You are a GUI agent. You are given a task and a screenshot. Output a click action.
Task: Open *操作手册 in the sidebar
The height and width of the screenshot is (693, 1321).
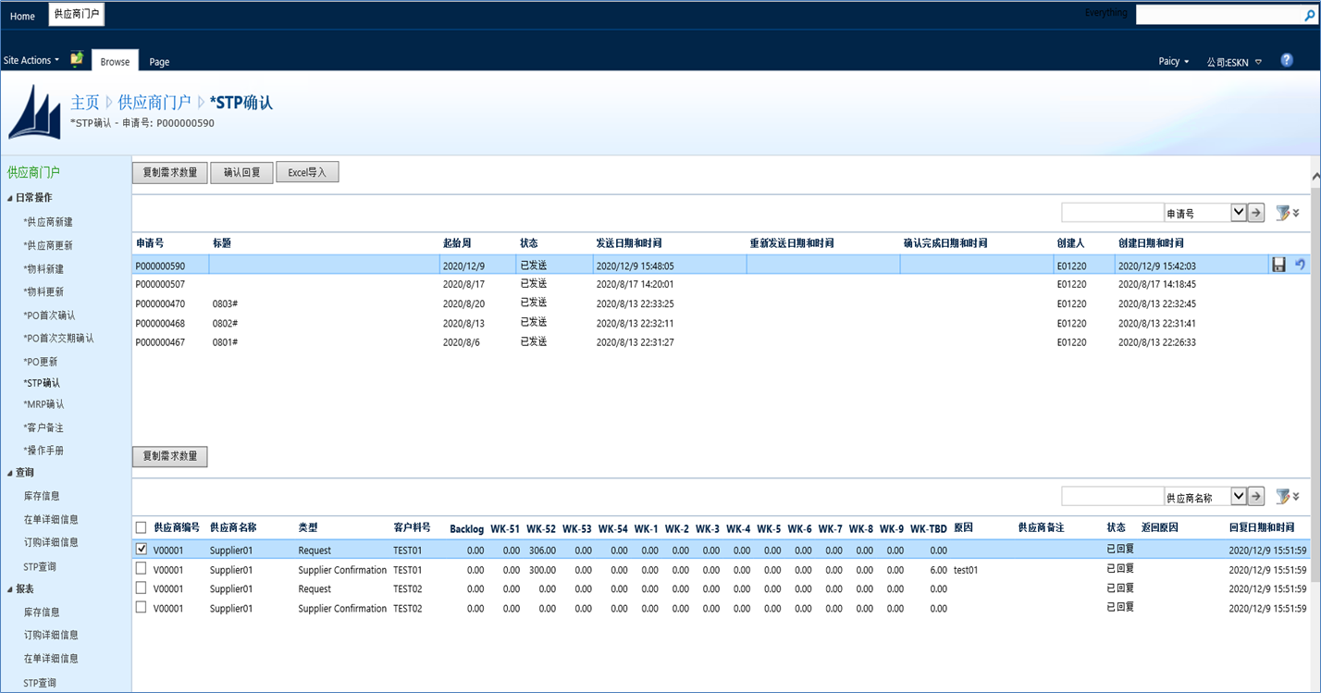(x=43, y=451)
